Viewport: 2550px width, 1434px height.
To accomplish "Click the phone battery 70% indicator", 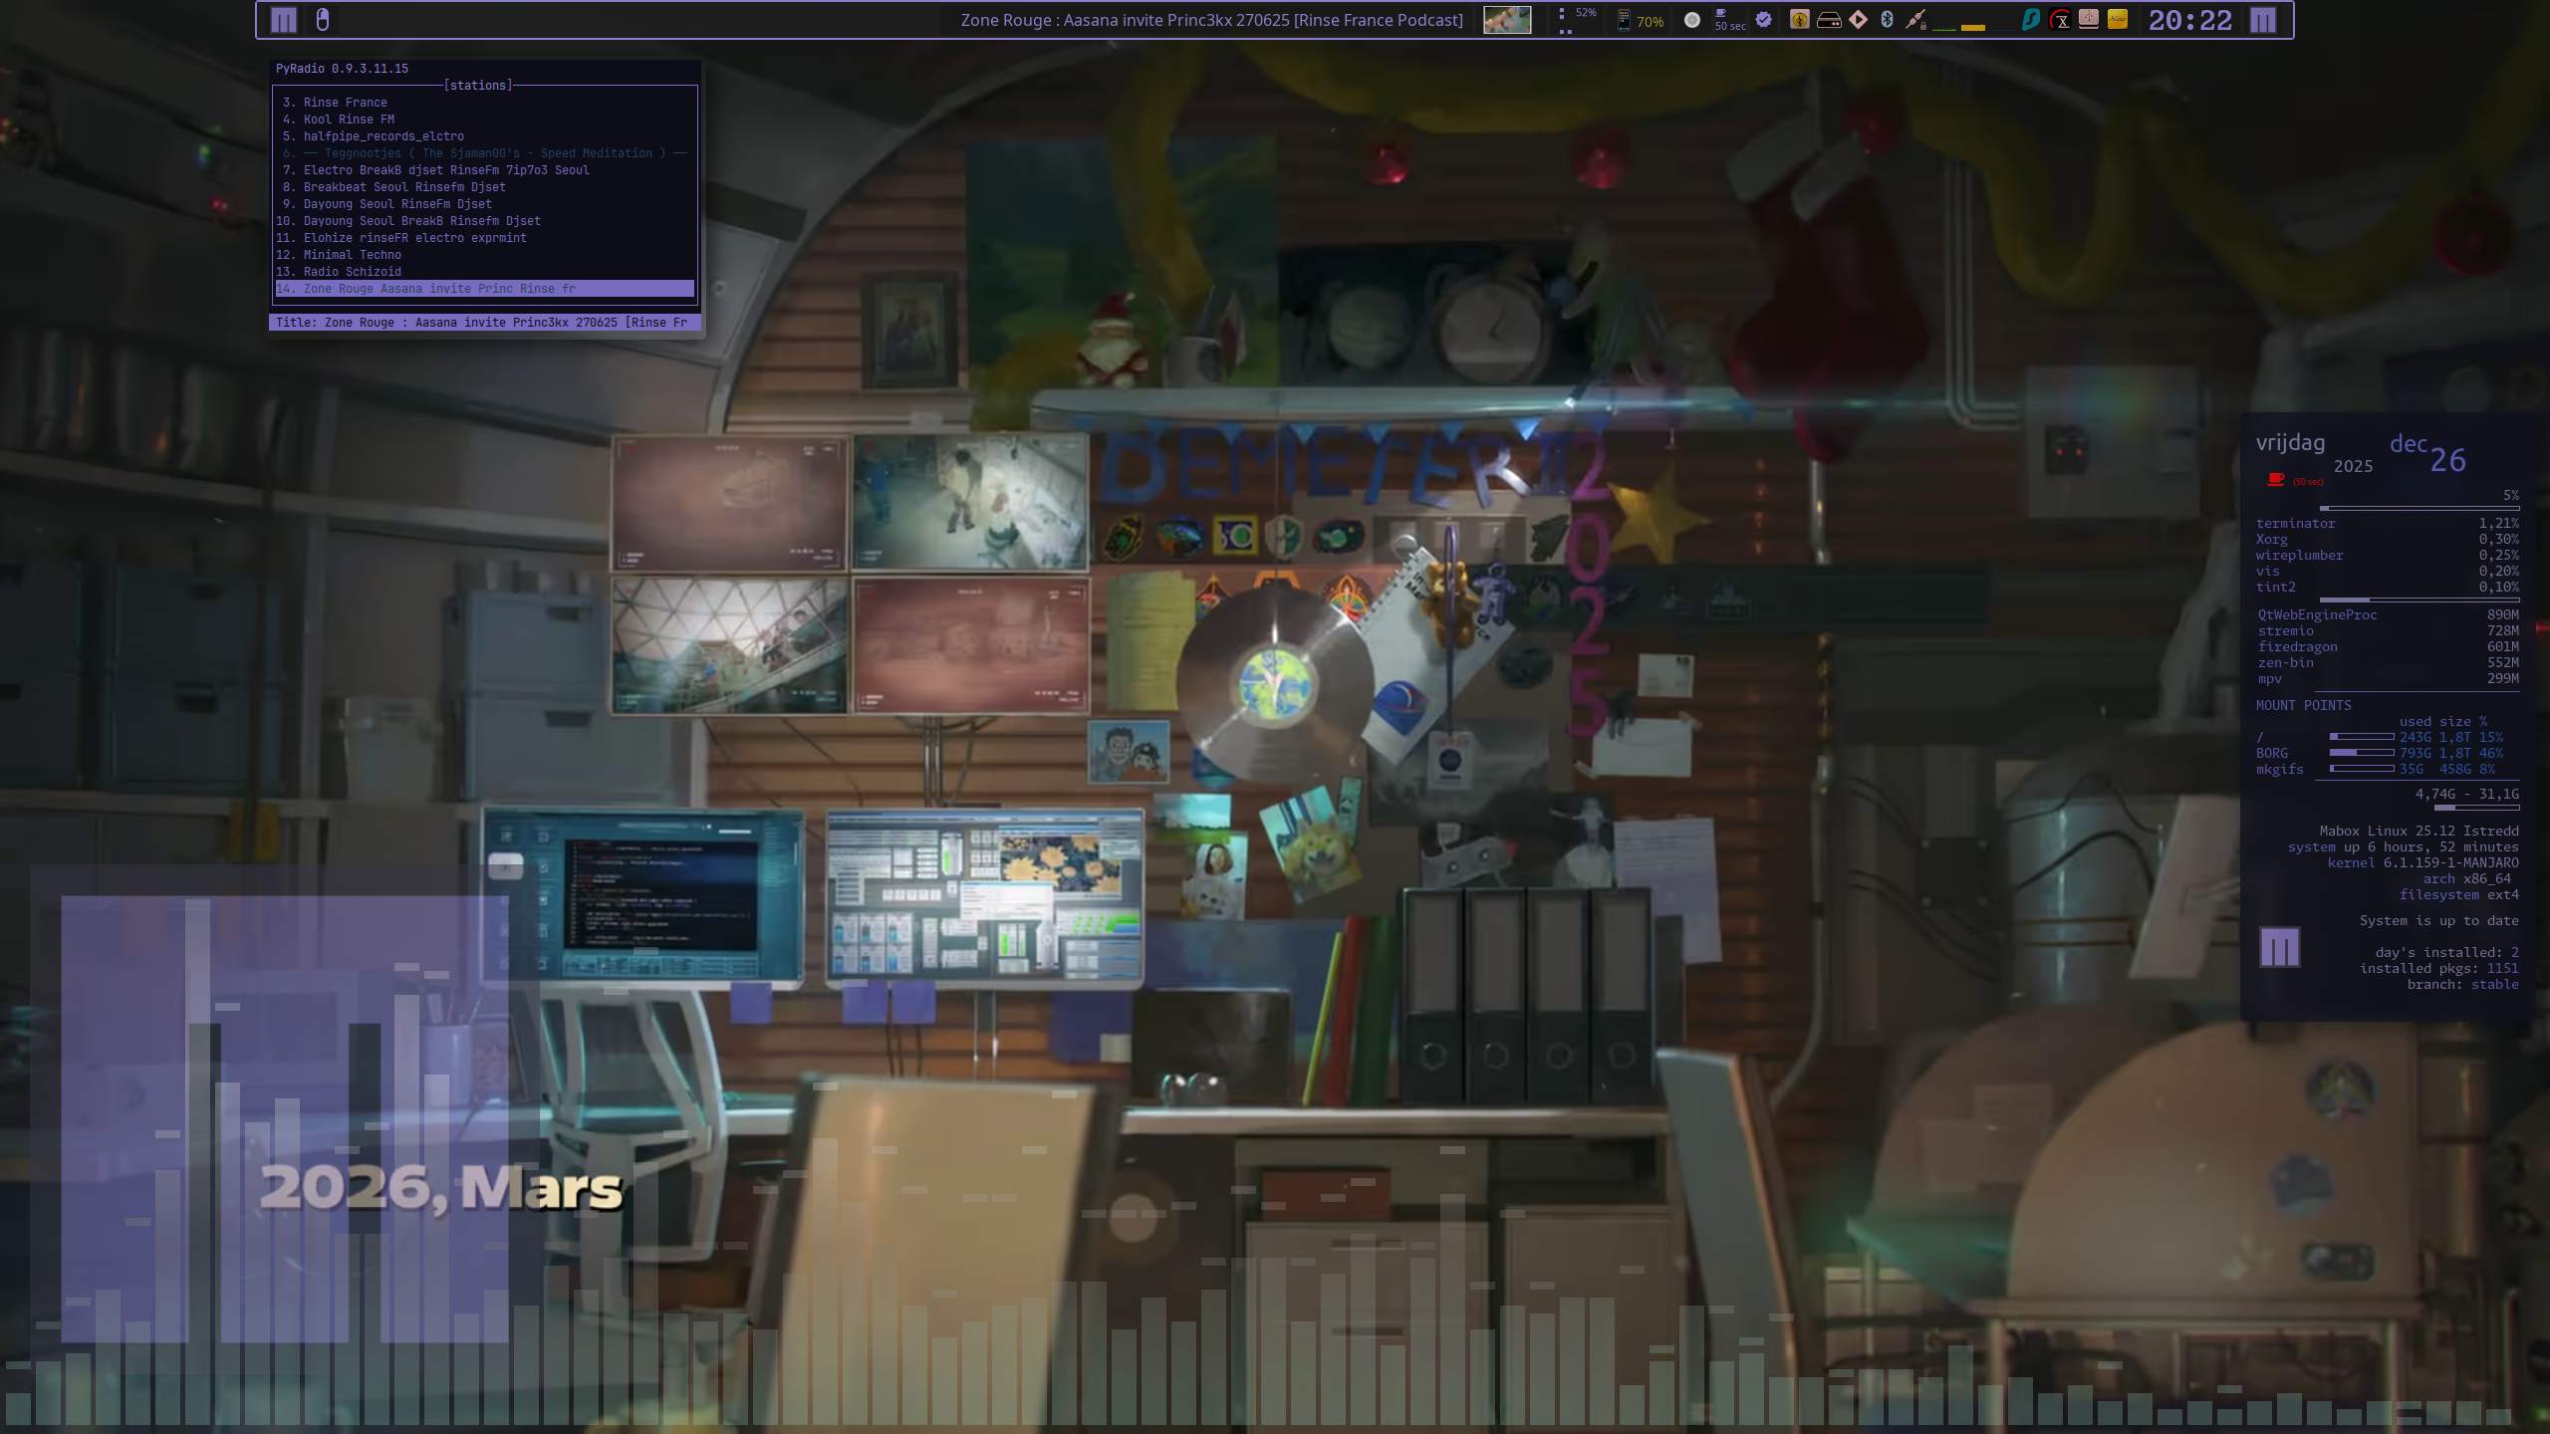I will [x=1640, y=21].
